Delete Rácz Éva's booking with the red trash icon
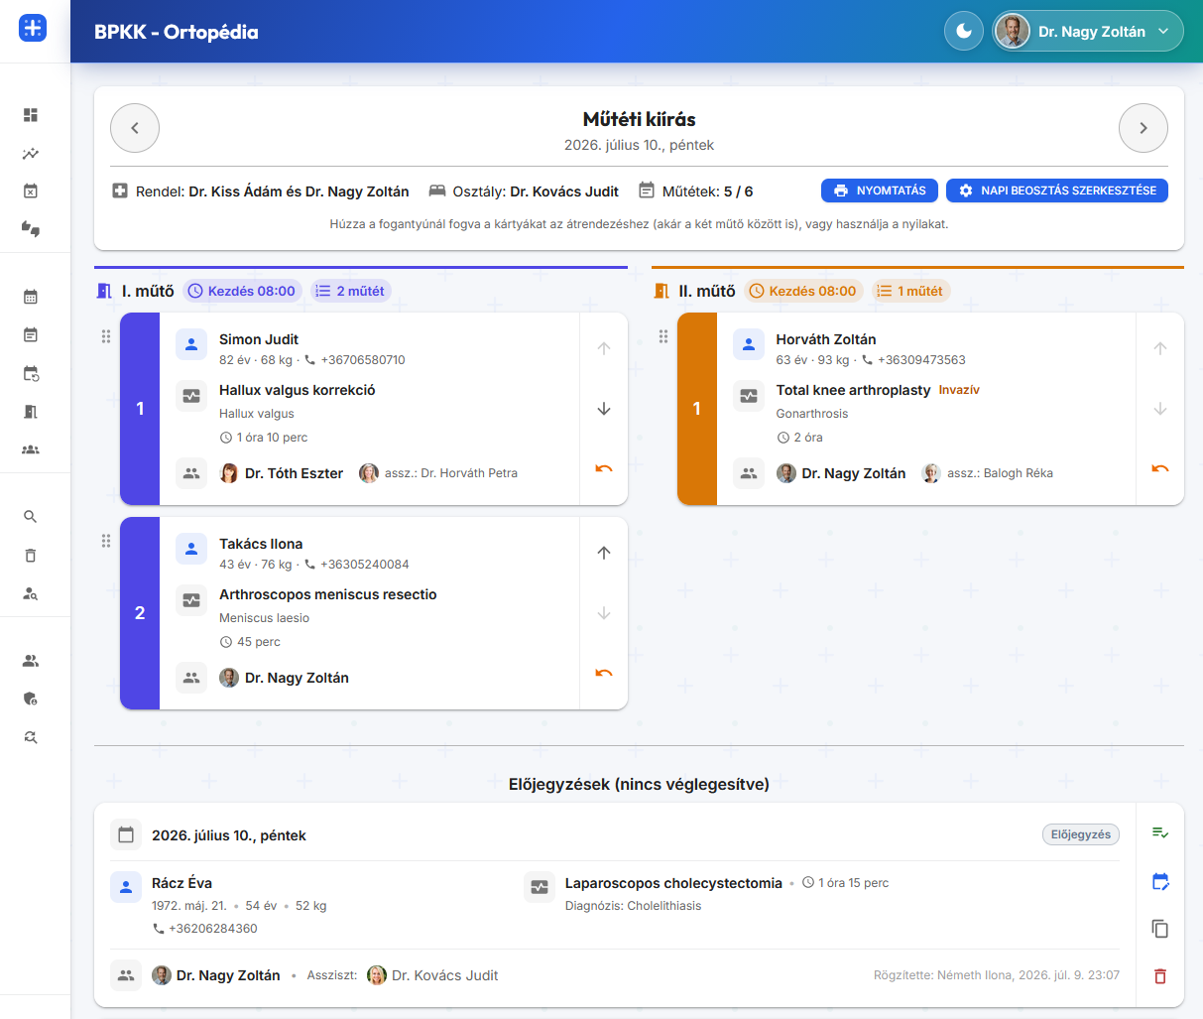Image resolution: width=1203 pixels, height=1019 pixels. pos(1160,976)
